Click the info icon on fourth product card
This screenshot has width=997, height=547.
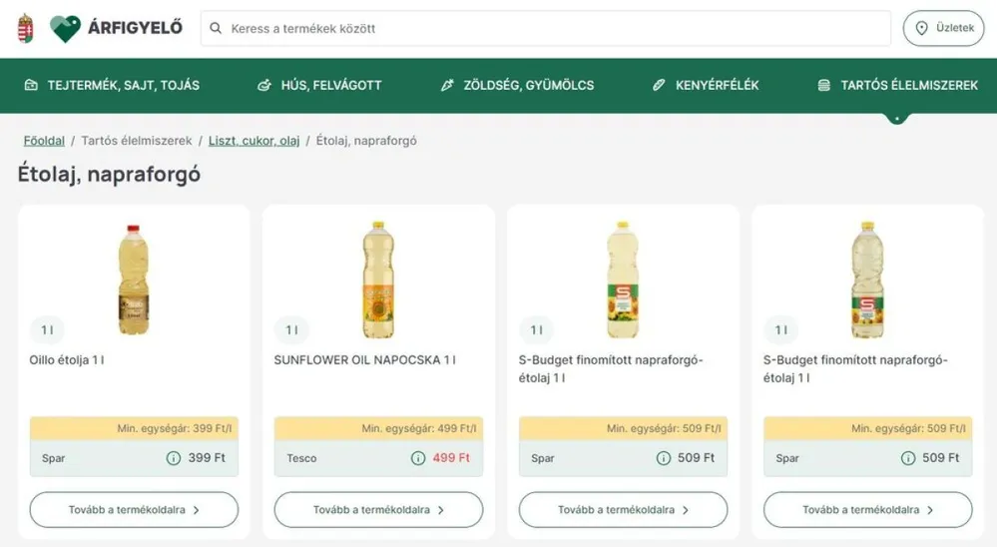pyautogui.click(x=907, y=458)
